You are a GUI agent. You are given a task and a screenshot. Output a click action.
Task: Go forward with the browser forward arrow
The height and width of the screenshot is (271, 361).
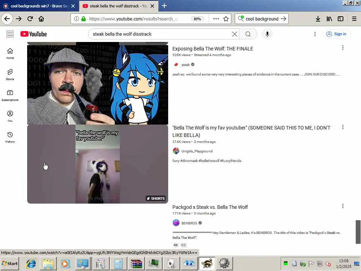pos(19,19)
